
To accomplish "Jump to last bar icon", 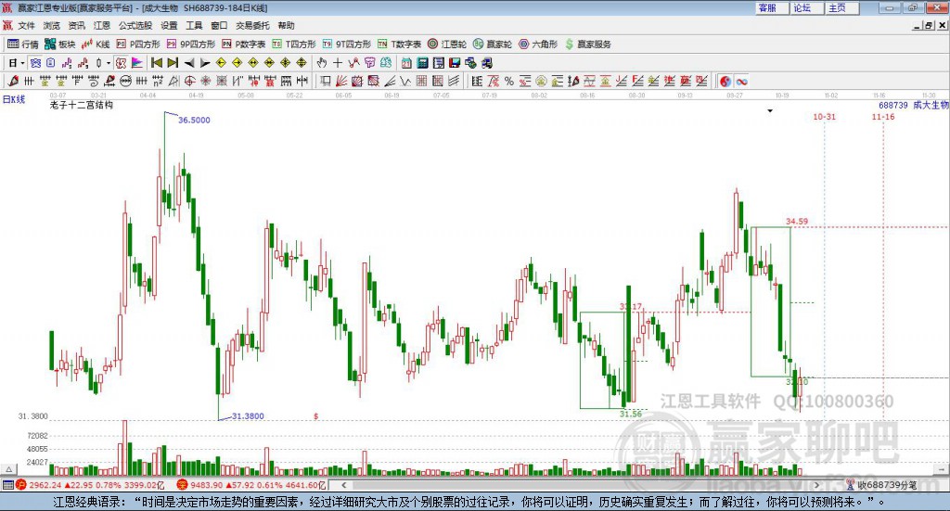I will pos(173,63).
